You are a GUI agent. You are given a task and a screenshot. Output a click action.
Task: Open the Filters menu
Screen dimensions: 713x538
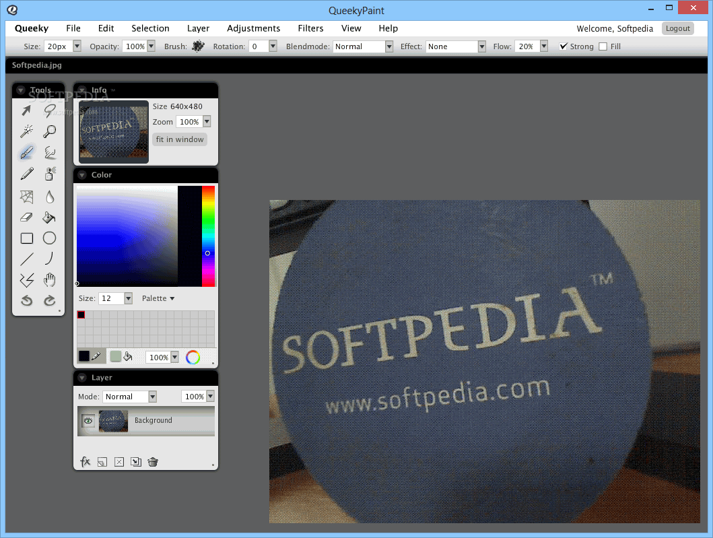click(x=310, y=28)
